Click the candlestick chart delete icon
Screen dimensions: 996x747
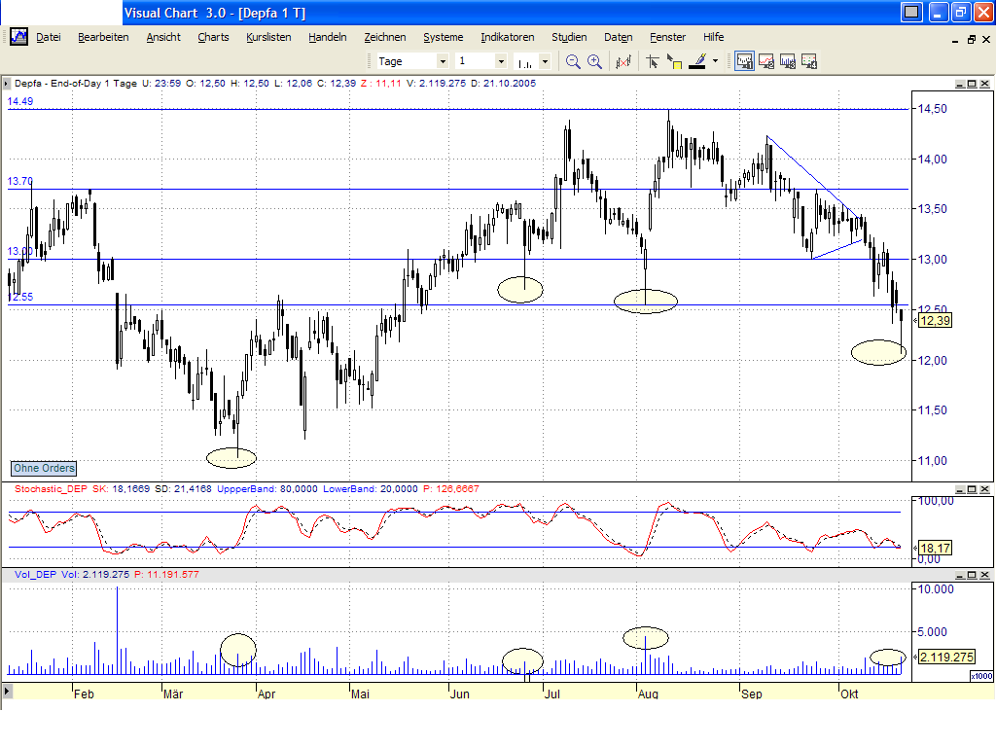pyautogui.click(x=623, y=61)
